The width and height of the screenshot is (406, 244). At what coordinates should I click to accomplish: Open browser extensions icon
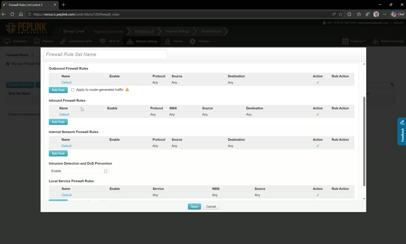click(x=349, y=14)
